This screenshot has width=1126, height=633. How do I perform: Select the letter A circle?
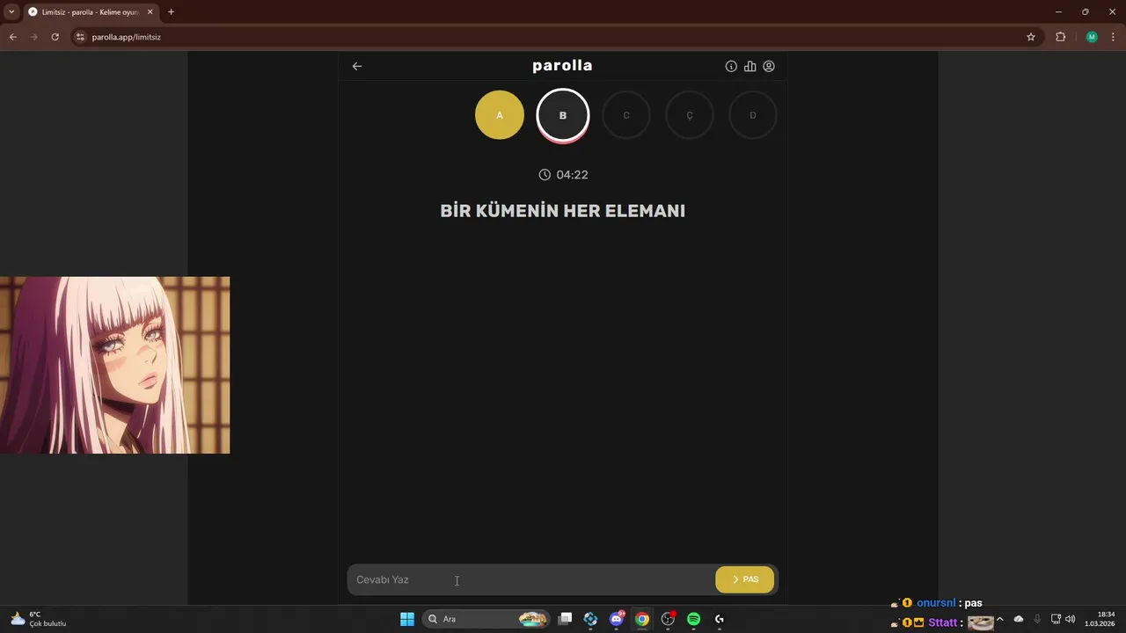coord(500,115)
